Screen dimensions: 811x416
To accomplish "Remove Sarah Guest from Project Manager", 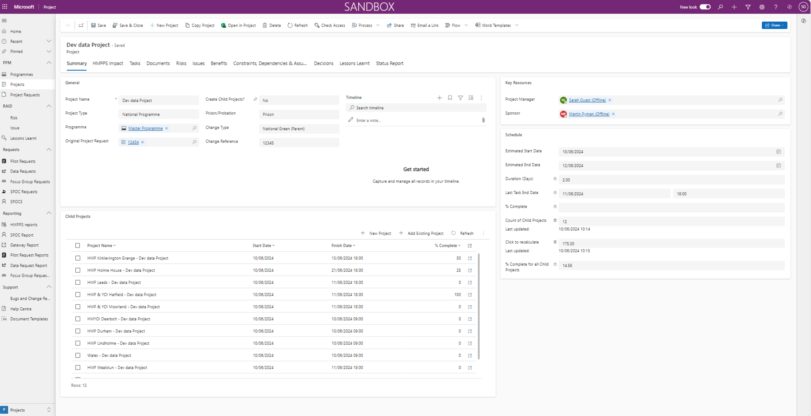I will pyautogui.click(x=610, y=100).
